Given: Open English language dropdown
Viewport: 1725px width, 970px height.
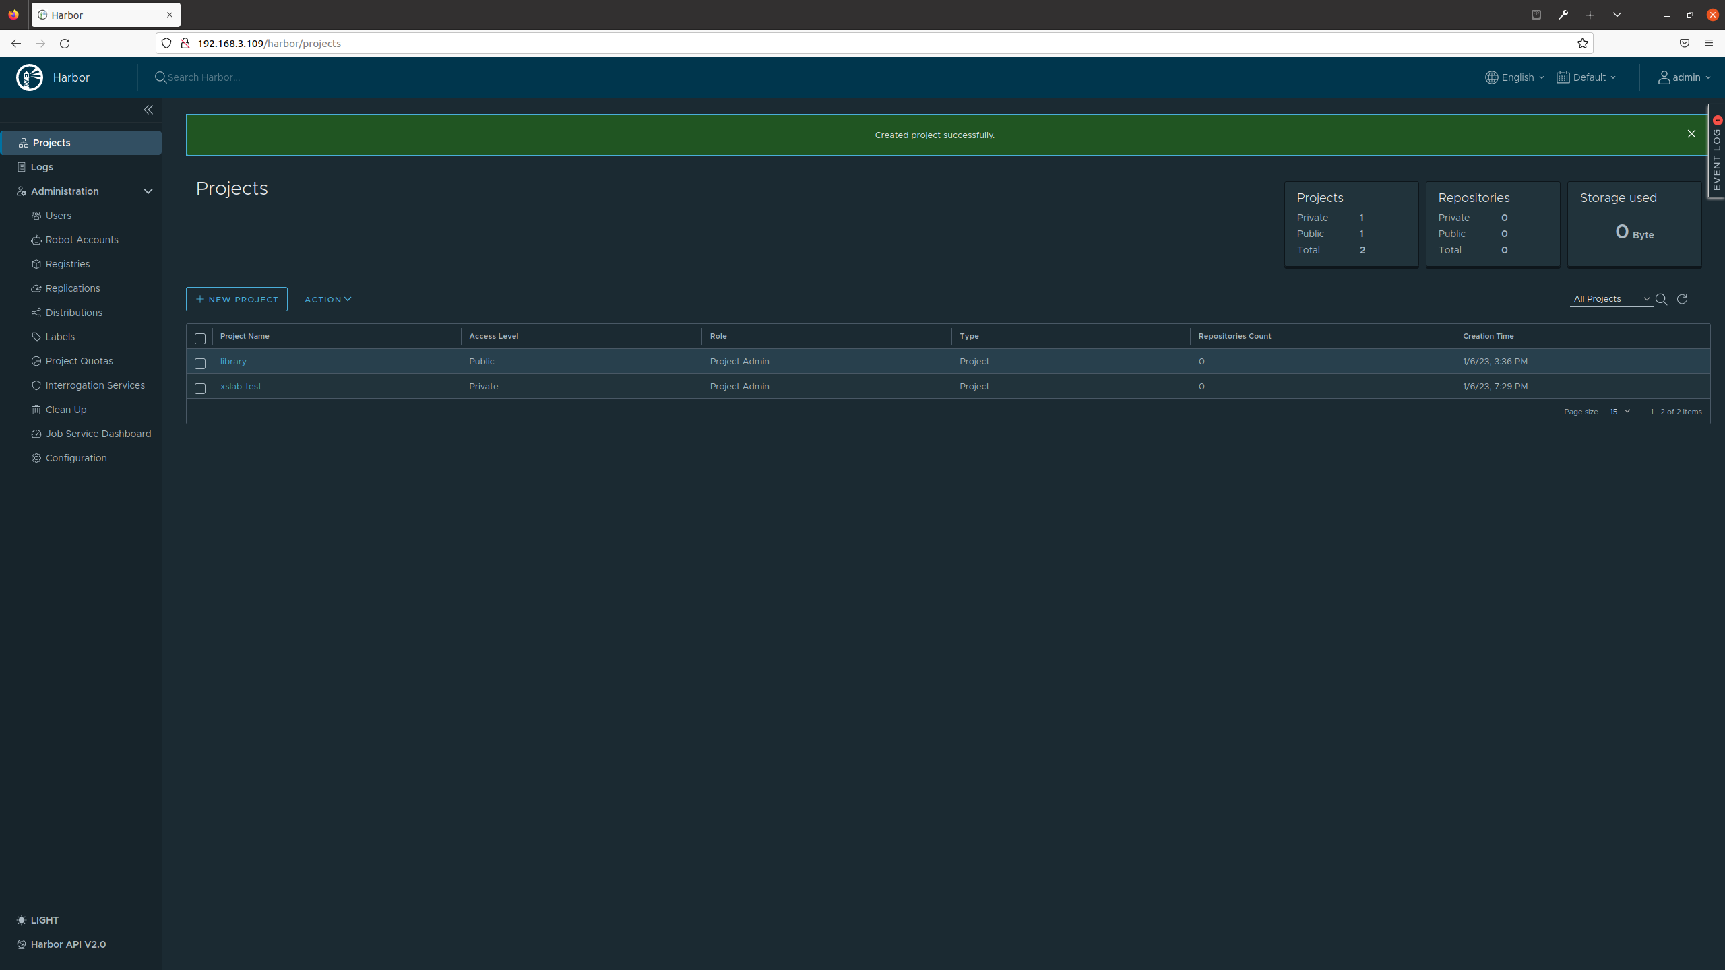Looking at the screenshot, I should pyautogui.click(x=1515, y=77).
